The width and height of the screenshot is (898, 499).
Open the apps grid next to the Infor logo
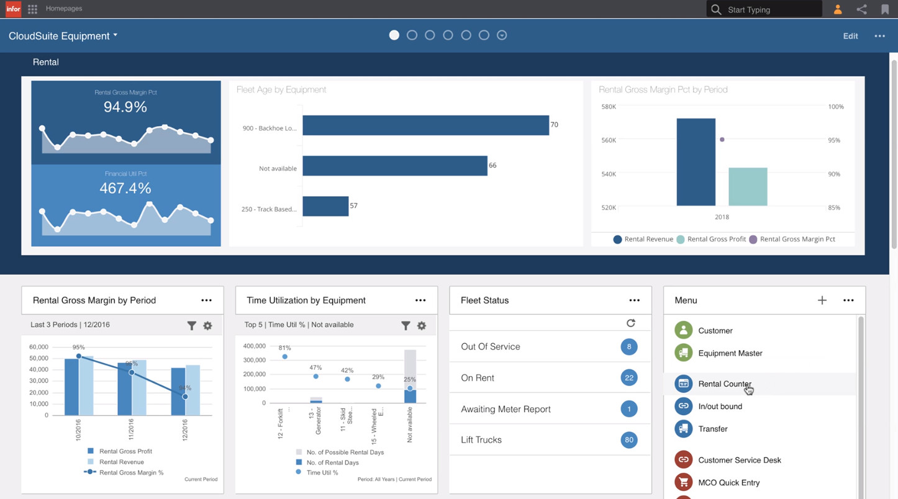32,9
